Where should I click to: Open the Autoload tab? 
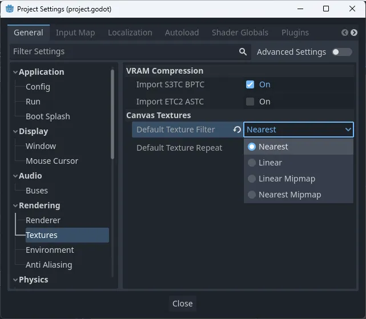tap(182, 33)
